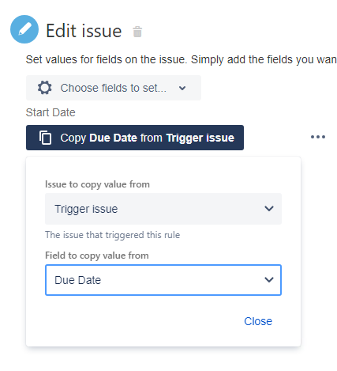Expand the Issue to copy value from selector
337x371 pixels.
point(163,209)
